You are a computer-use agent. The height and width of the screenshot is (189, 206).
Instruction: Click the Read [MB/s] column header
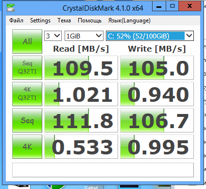pos(81,49)
